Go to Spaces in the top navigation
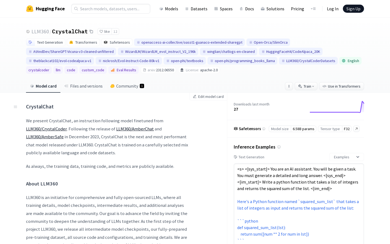This screenshot has height=244, width=390. tap(223, 9)
